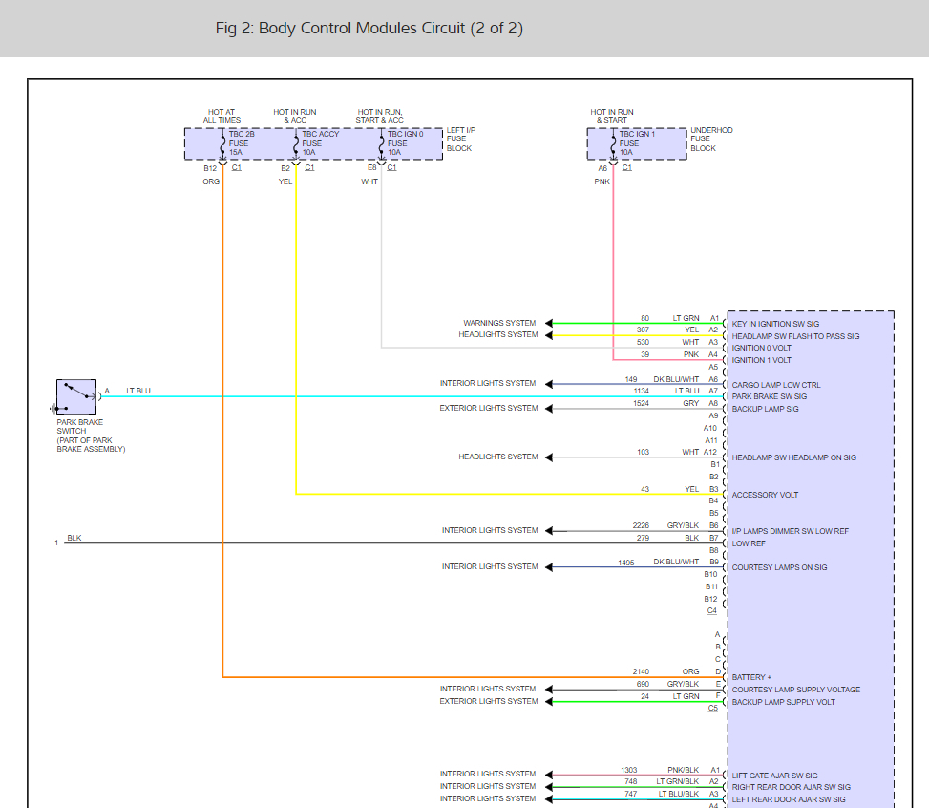Click the PARK BRAKE SW SIG label
This screenshot has width=929, height=808.
[769, 396]
